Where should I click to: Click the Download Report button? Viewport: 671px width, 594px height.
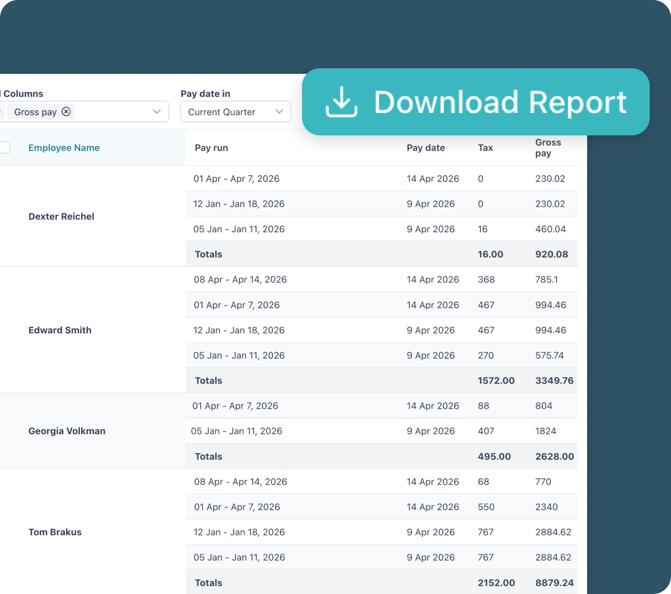pyautogui.click(x=475, y=102)
